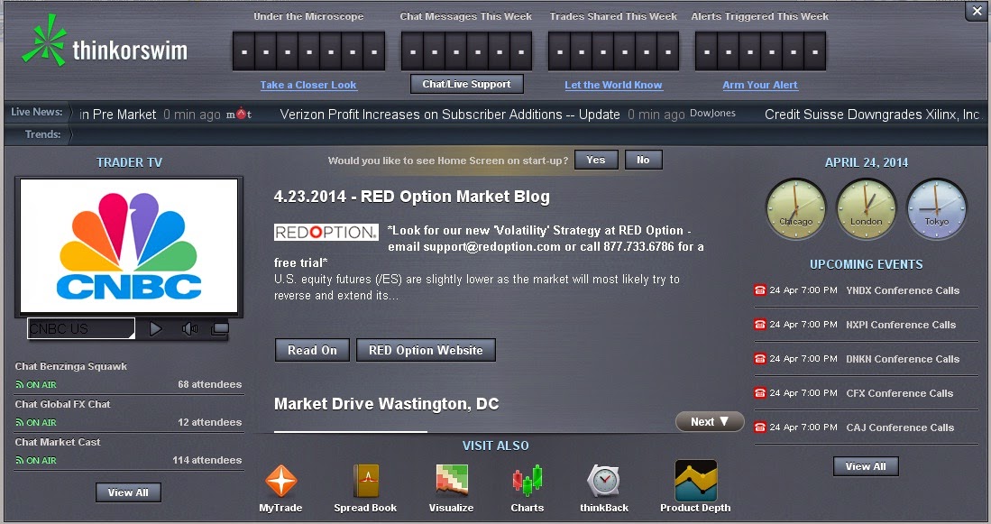
Task: Open Verizon Profit Increases news headline
Action: (450, 115)
